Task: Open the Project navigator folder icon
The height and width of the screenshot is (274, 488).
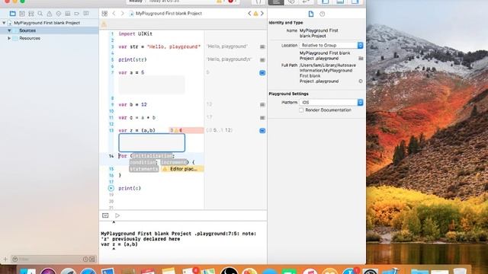Action: (12, 14)
